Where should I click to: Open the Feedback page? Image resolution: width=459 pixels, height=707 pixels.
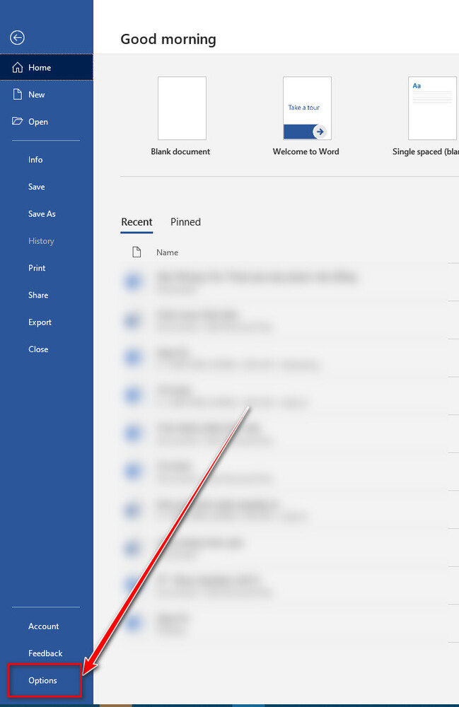click(47, 653)
